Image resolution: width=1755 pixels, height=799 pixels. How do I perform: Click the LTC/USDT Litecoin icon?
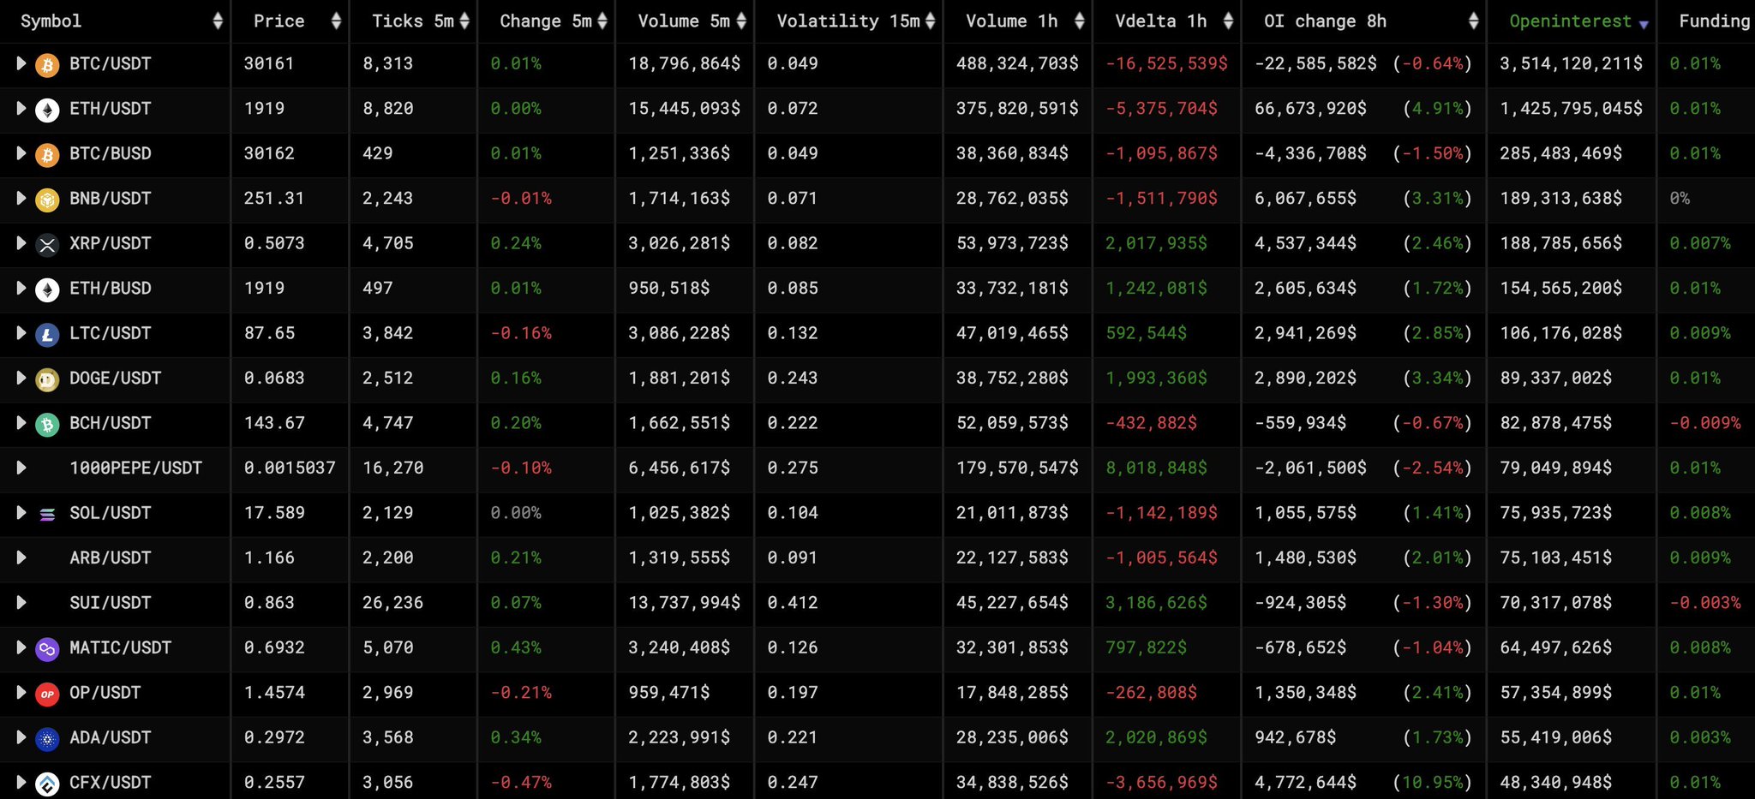coord(47,334)
